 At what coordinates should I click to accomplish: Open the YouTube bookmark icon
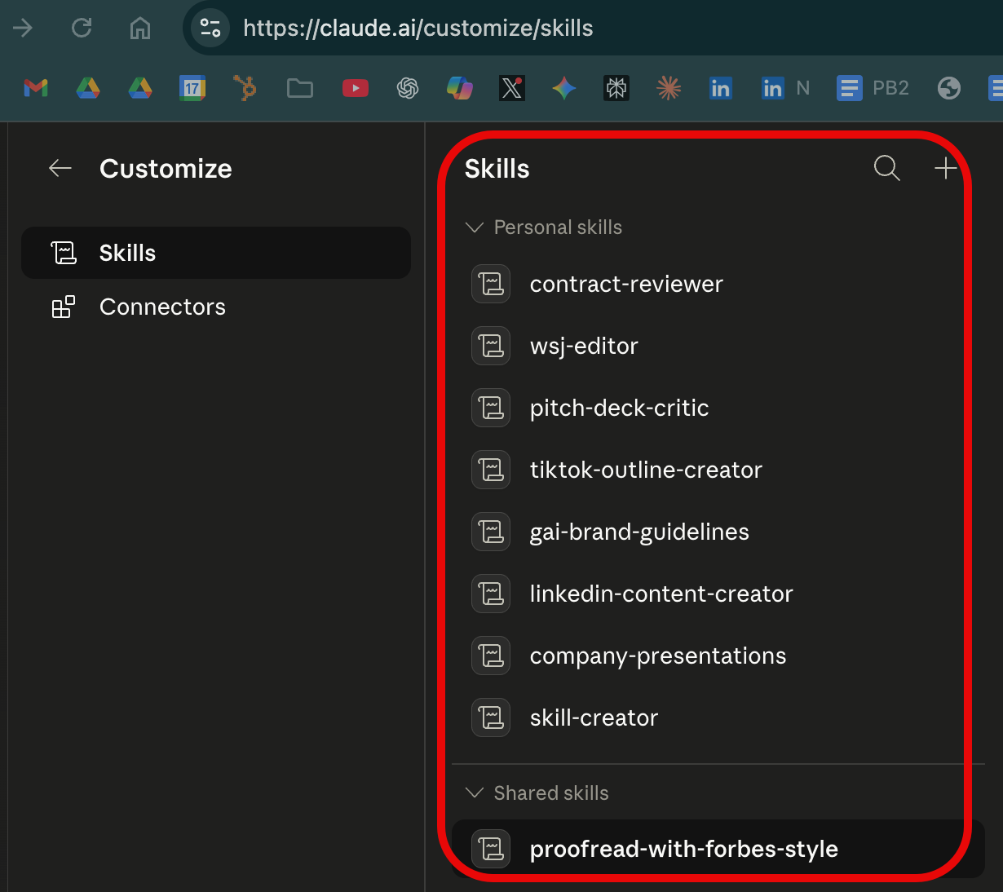(x=355, y=88)
